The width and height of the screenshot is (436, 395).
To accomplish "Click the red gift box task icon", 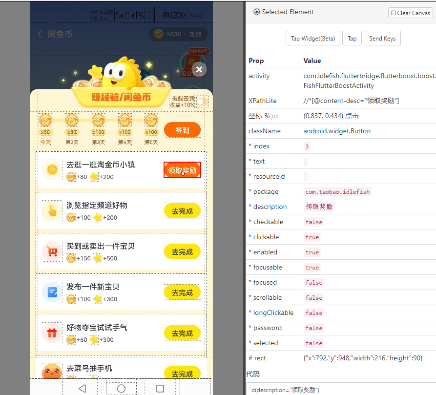I will coord(52,333).
